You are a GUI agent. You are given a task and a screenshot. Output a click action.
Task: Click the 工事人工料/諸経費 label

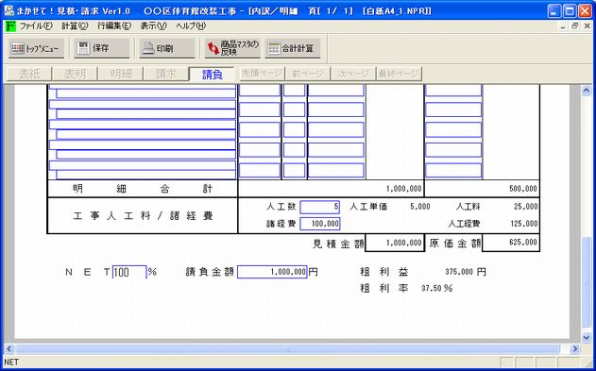click(143, 216)
